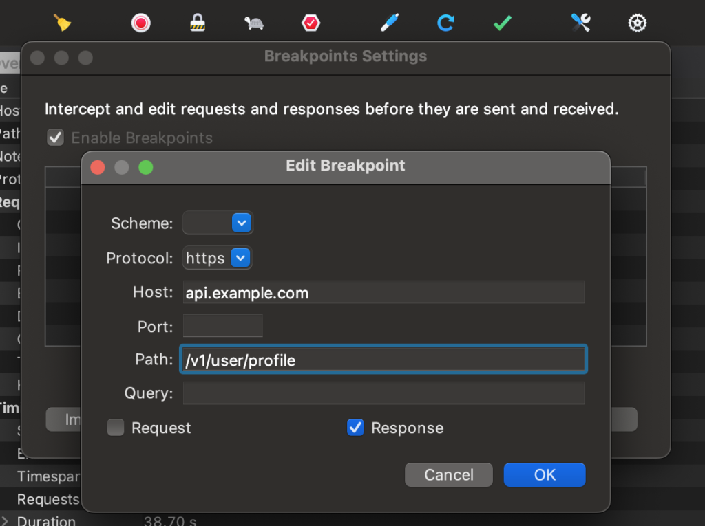Click into the empty Query field
The height and width of the screenshot is (526, 705).
(x=383, y=393)
